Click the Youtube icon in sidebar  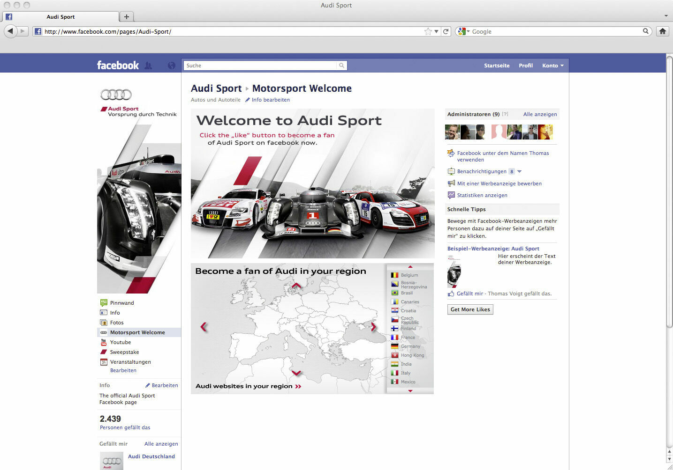(x=104, y=342)
